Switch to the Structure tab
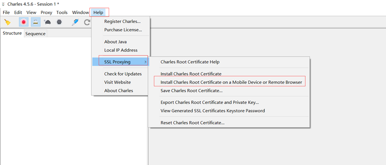Image resolution: width=386 pixels, height=165 pixels. 12,33
